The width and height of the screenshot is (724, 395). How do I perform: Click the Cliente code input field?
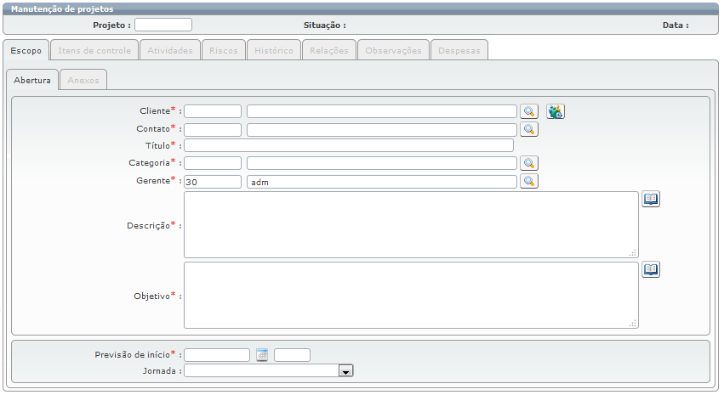[213, 111]
